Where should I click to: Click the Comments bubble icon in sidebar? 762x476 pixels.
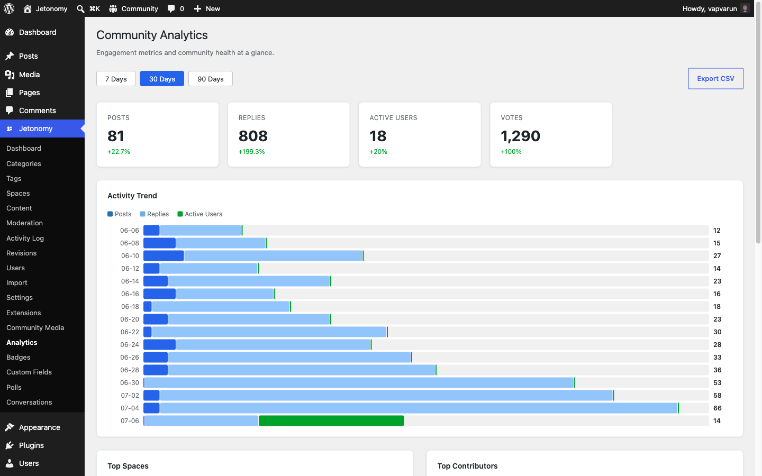coord(10,111)
